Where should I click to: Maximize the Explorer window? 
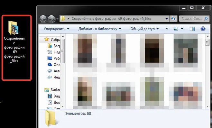click(192, 8)
